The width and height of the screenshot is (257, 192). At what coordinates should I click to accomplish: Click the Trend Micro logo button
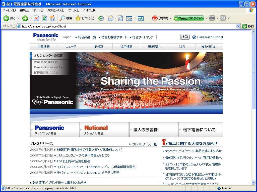pos(160,18)
